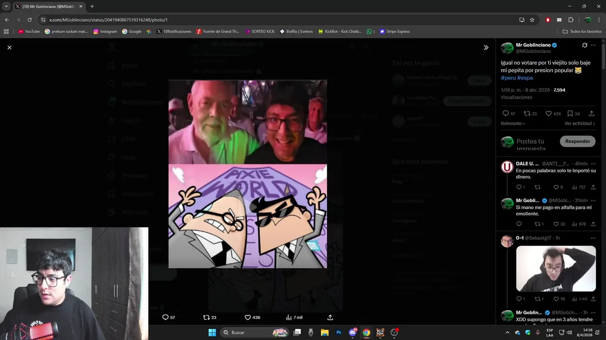The image size is (606, 340).
Task: Open the three-dot menu on DALE U. reply
Action: (593, 163)
